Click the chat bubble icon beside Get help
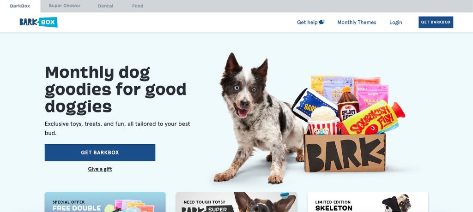This screenshot has height=212, width=473. (322, 22)
